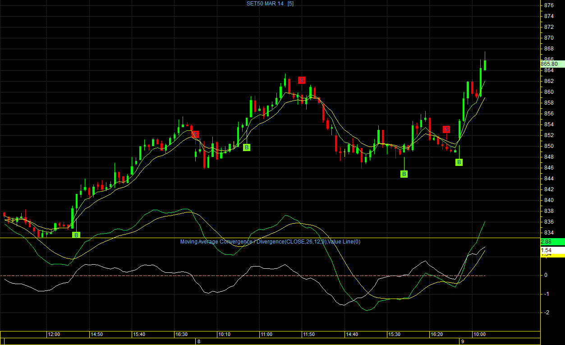The width and height of the screenshot is (565, 345).
Task: Click the -2 MACD axis label
Action: 547,313
